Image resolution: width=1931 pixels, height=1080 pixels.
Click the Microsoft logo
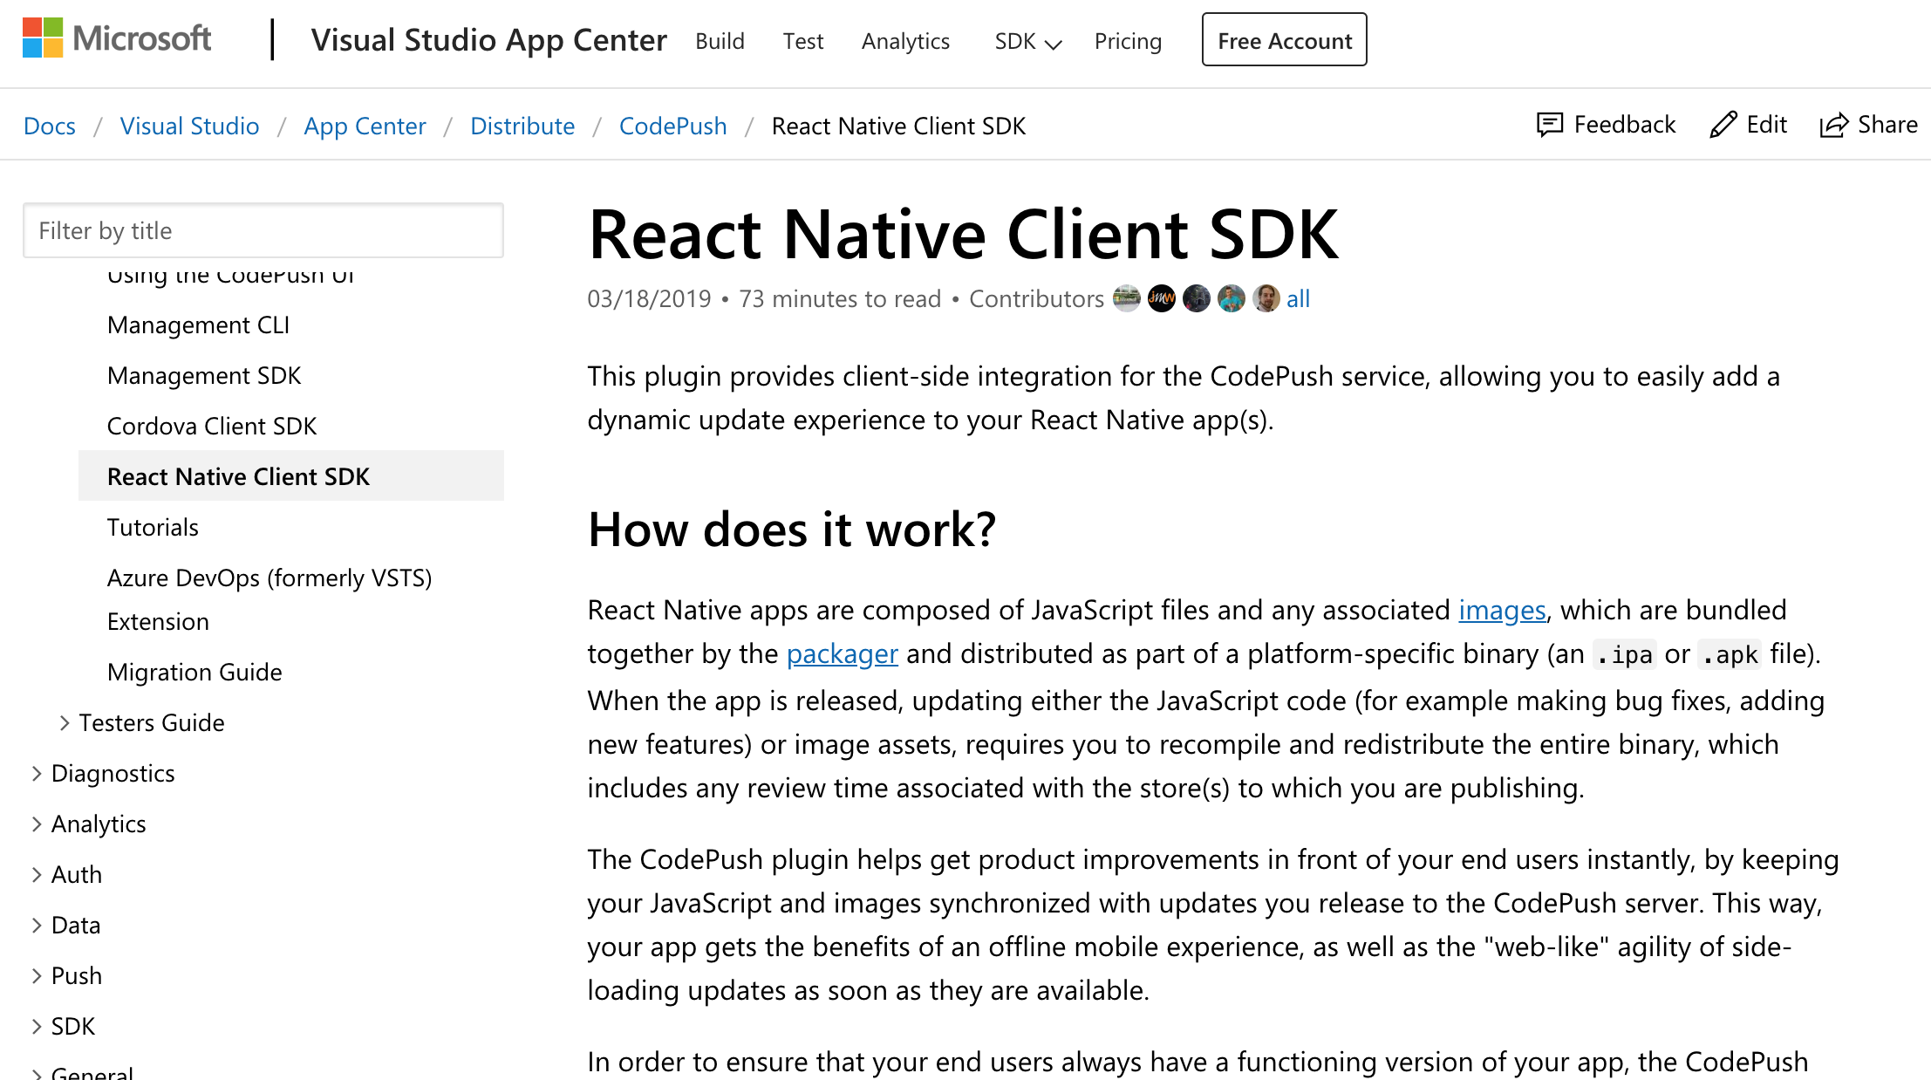[117, 39]
